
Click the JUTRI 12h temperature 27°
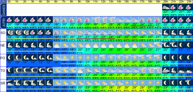(104, 24)
